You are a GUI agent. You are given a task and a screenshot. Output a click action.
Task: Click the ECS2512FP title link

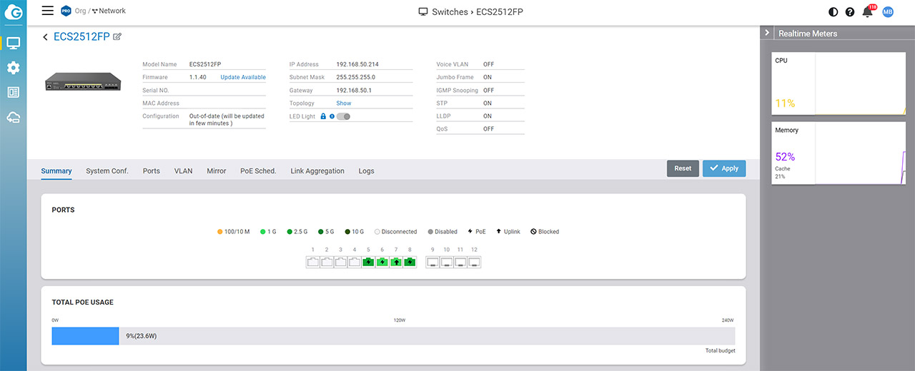click(81, 37)
